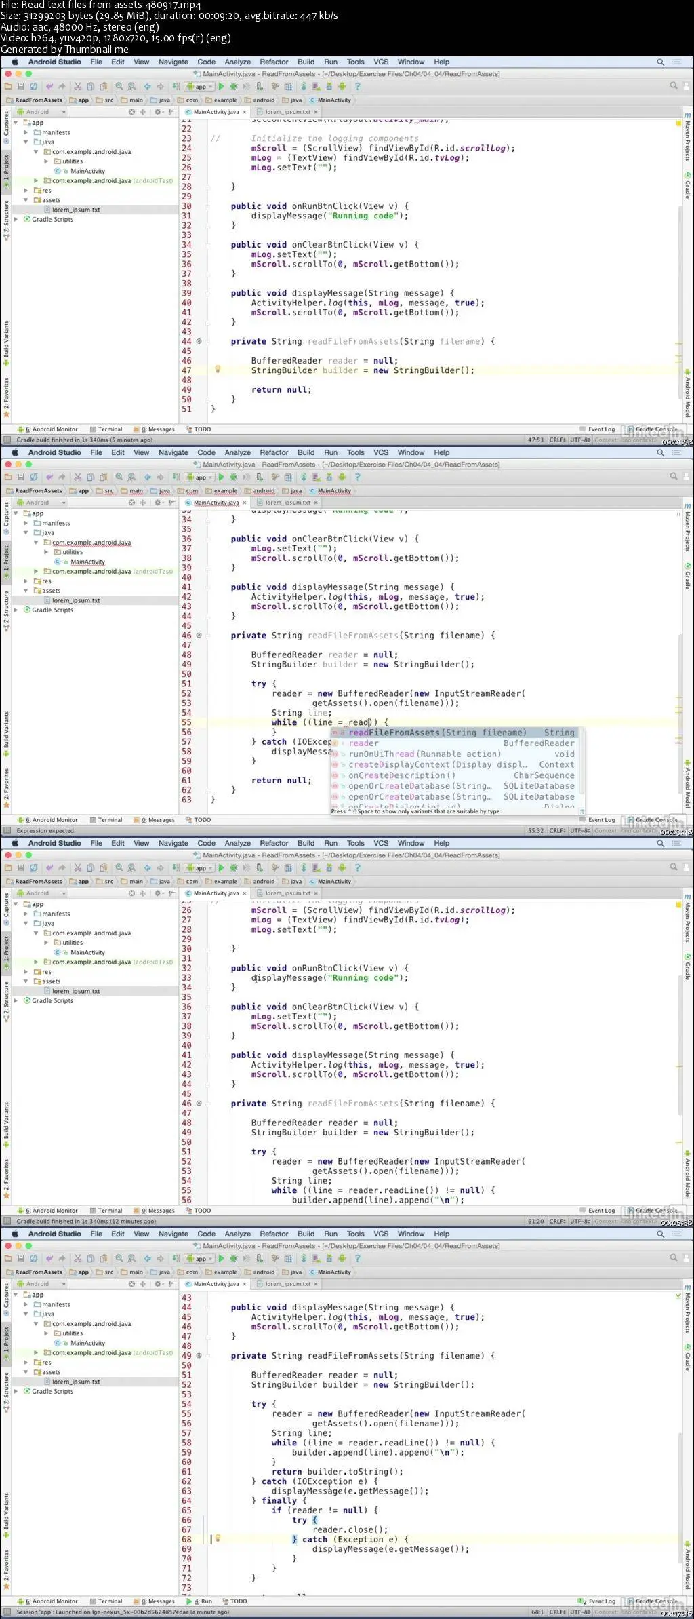Viewport: 694px width, 1619px height.
Task: Click the lightbulb intention icon at line 47
Action: point(218,370)
